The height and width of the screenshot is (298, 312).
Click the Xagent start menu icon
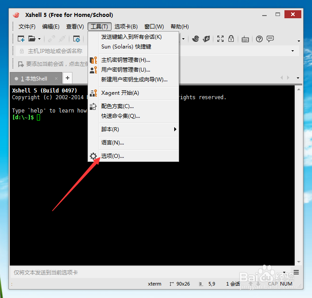[93, 93]
